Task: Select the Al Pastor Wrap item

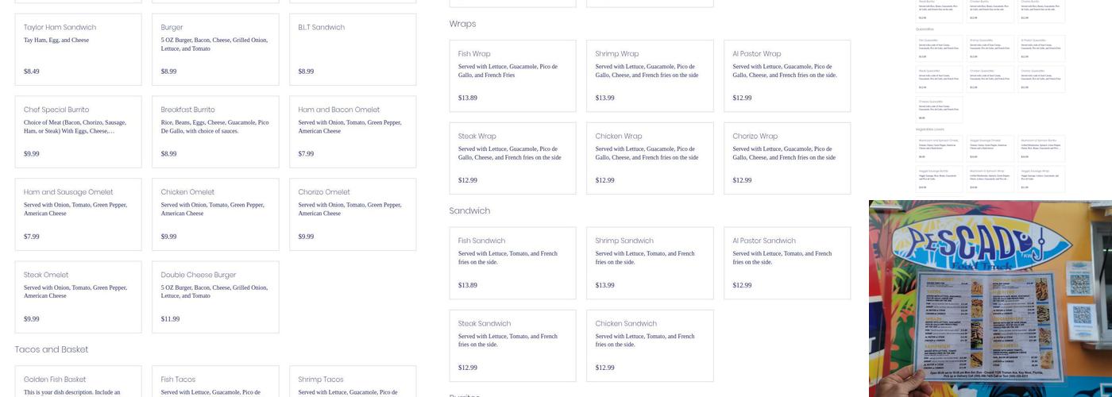Action: [x=787, y=75]
